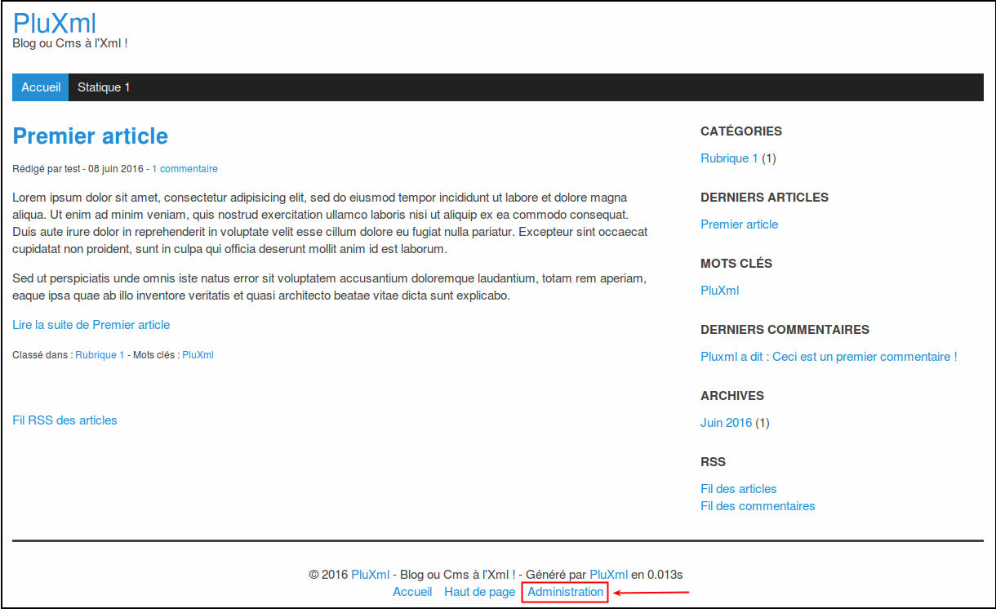Click the PluXml site title in header
The width and height of the screenshot is (996, 609).
[55, 23]
